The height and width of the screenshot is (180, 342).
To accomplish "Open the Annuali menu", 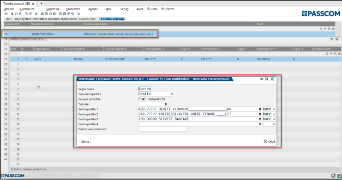I will [93, 9].
